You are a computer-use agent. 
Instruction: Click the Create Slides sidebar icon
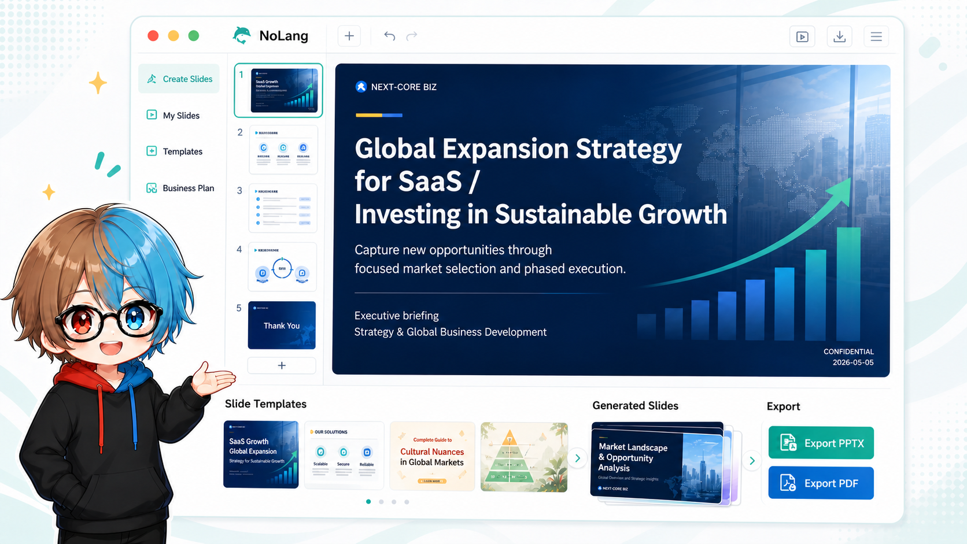(152, 79)
